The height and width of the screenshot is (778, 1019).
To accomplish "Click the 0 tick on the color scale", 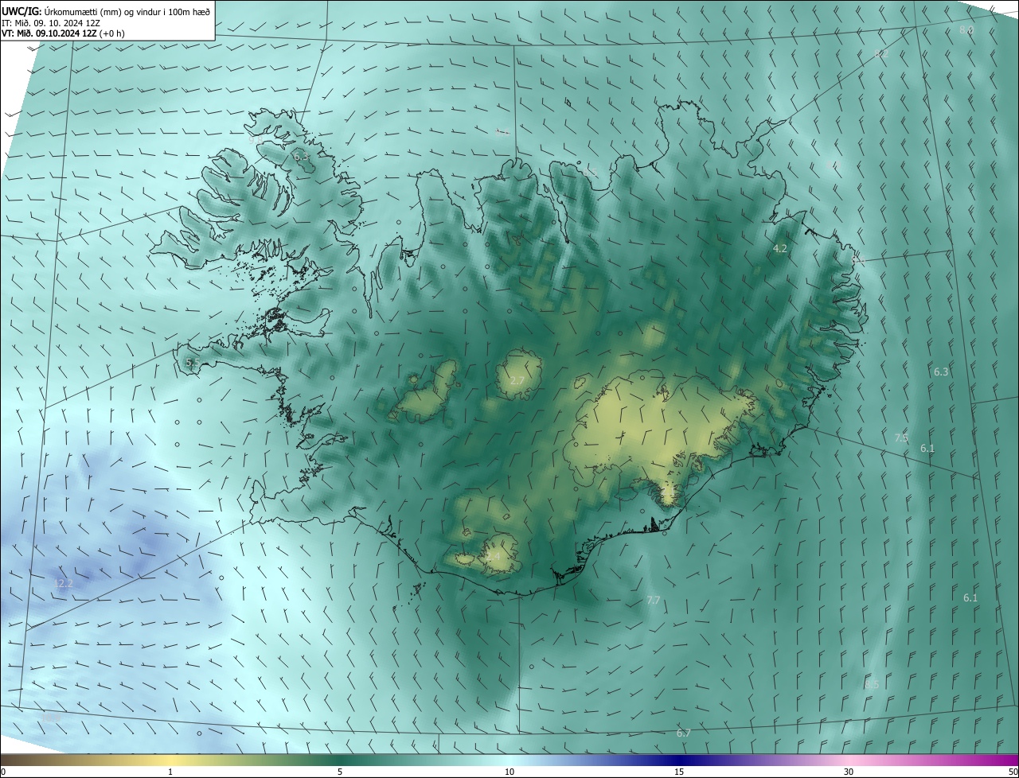I will pyautogui.click(x=3, y=772).
